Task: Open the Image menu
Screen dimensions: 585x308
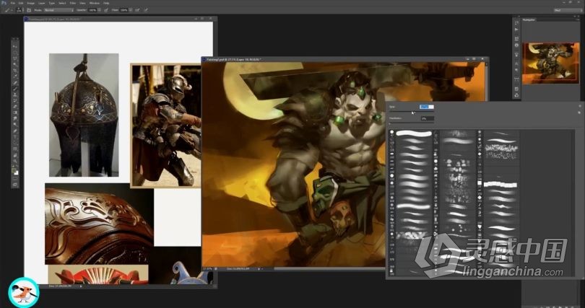Action: click(x=30, y=3)
